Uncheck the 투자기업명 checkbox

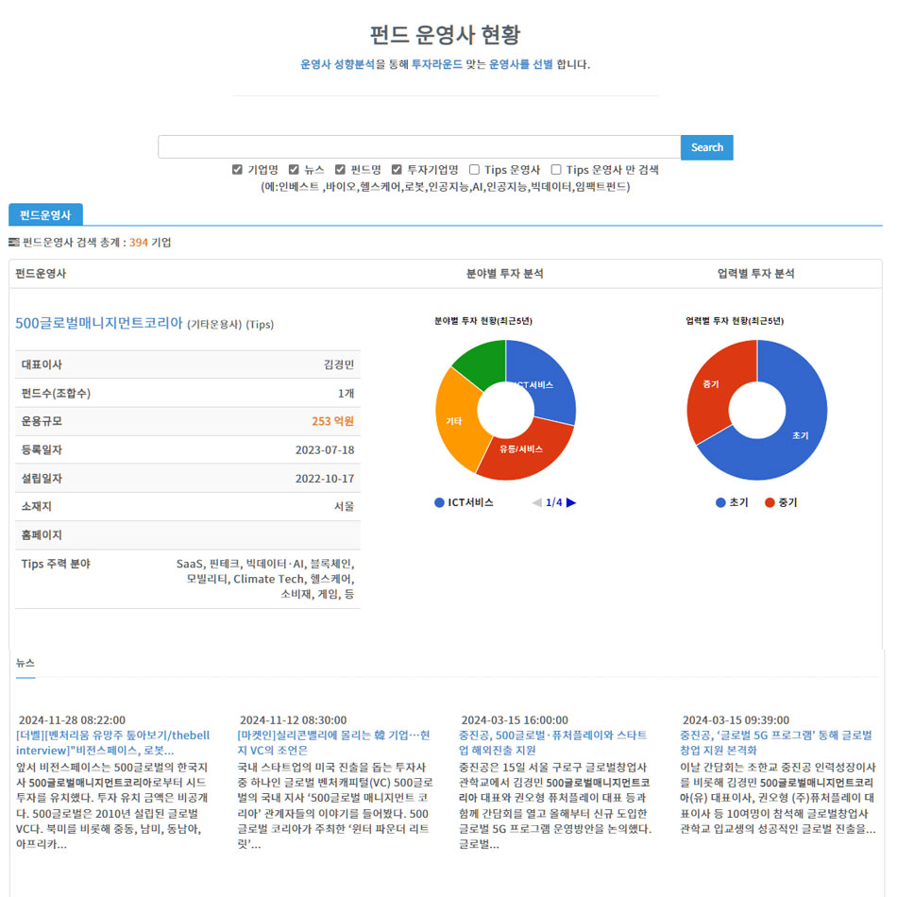[397, 169]
